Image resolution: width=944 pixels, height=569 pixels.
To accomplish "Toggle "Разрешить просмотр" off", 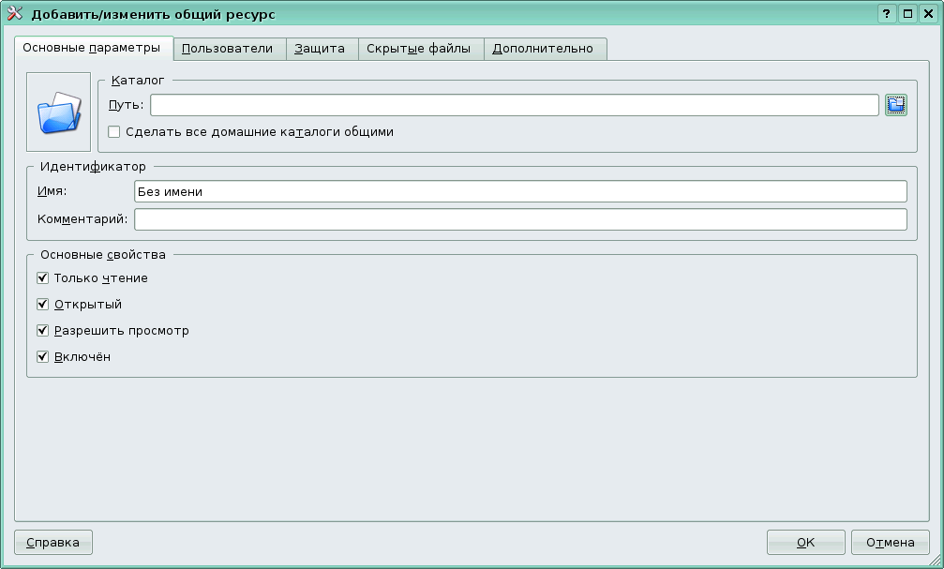I will pyautogui.click(x=42, y=330).
